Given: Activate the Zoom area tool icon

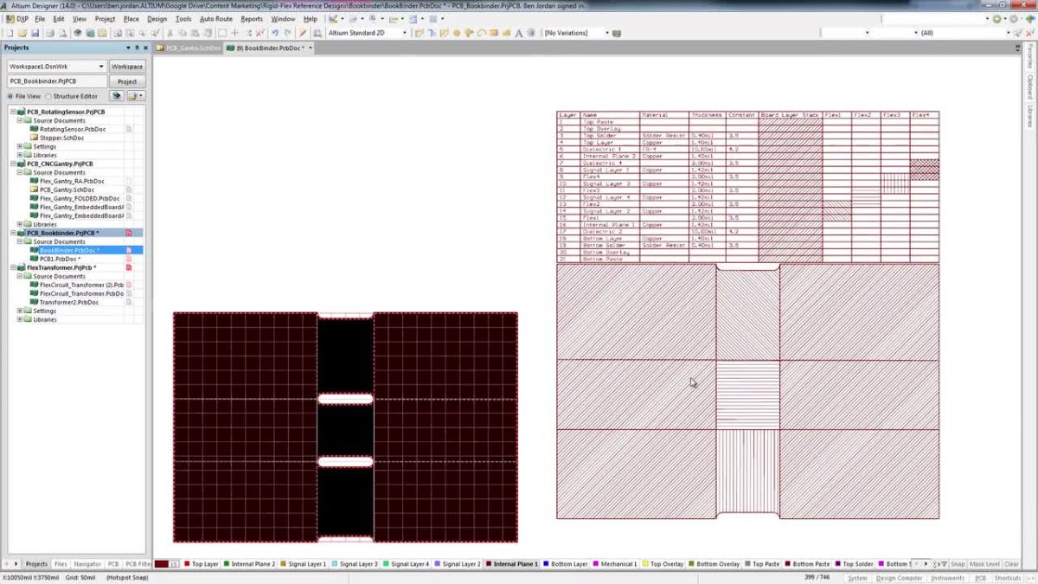Looking at the screenshot, I should [x=130, y=32].
